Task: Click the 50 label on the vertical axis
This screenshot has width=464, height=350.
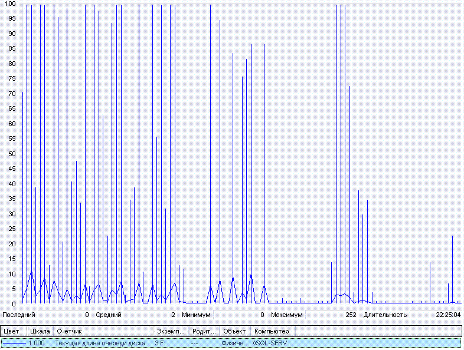Action: (x=12, y=154)
